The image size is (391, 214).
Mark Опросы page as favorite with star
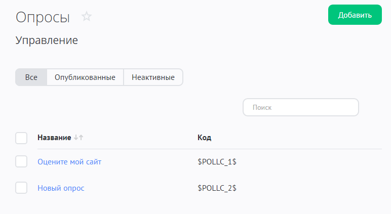pos(87,17)
